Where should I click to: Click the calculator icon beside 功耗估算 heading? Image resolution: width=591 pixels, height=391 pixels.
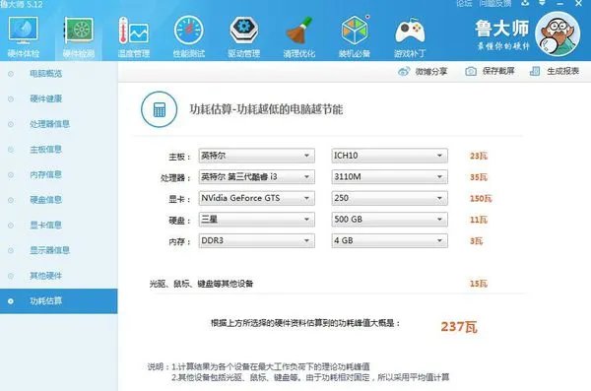coord(159,109)
